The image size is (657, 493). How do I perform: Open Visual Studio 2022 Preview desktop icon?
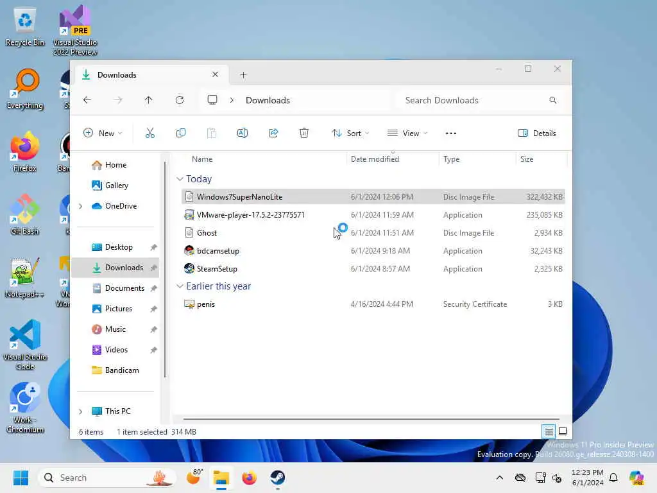[x=75, y=30]
